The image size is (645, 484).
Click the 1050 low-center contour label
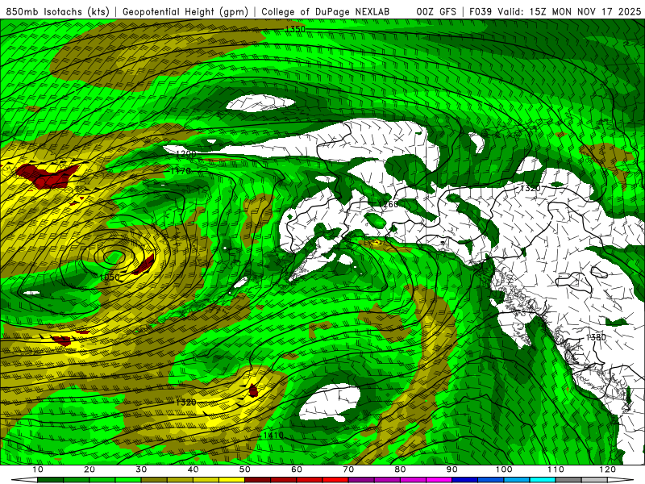pyautogui.click(x=110, y=277)
